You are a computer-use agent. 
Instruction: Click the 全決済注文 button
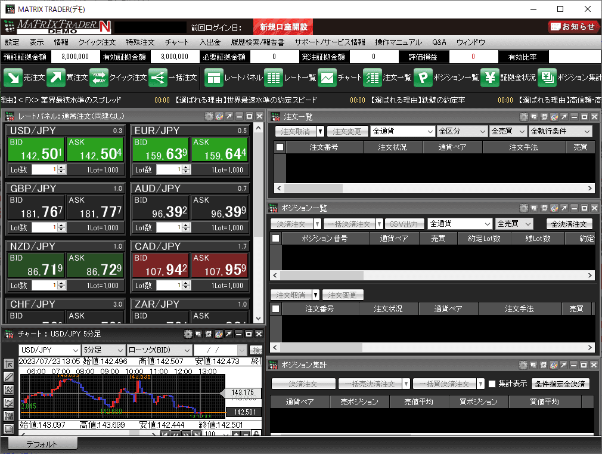click(569, 224)
